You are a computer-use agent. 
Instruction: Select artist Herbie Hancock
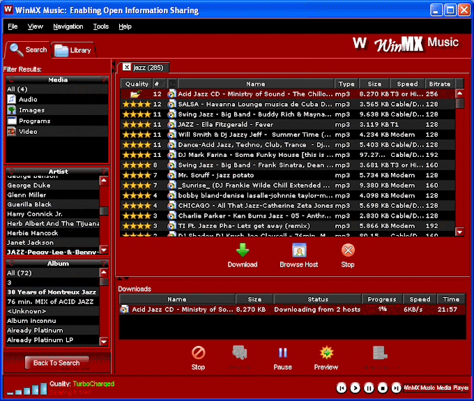click(52, 233)
